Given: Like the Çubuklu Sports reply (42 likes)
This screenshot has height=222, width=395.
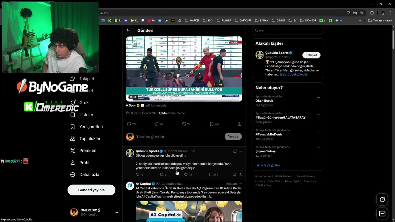Looking at the screenshot, I should pos(188,175).
